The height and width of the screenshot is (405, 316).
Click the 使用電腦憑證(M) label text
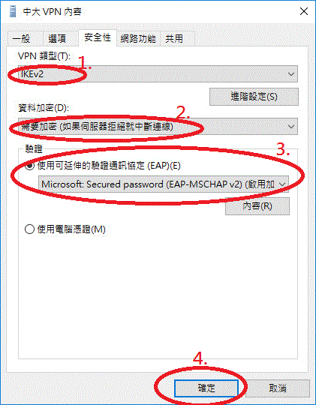click(x=71, y=229)
